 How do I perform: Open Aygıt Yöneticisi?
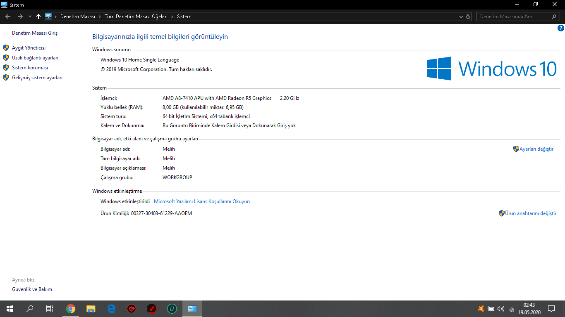coord(29,48)
